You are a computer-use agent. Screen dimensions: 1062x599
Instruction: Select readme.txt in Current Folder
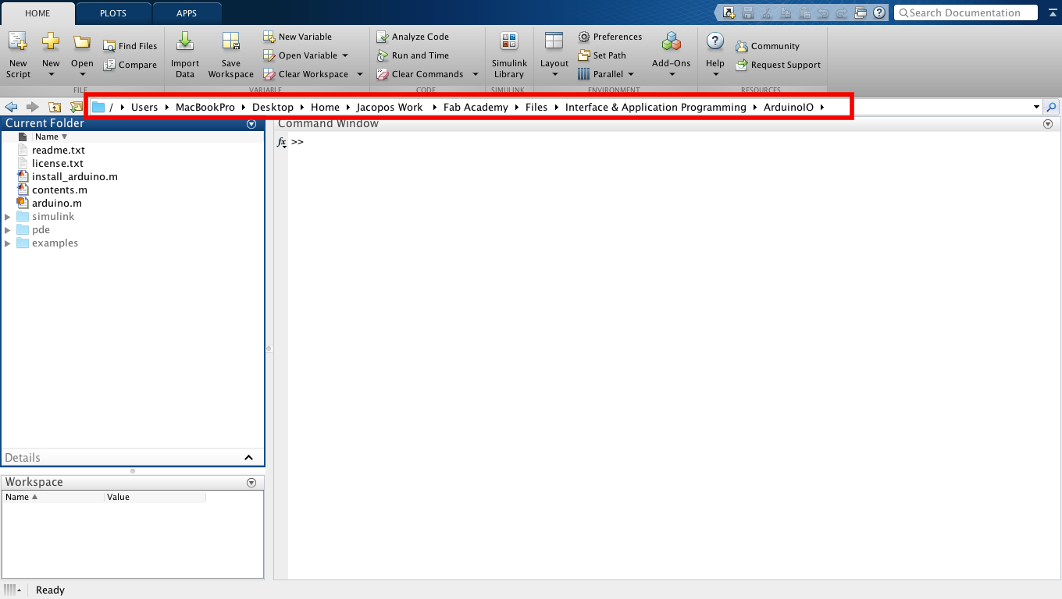tap(59, 150)
